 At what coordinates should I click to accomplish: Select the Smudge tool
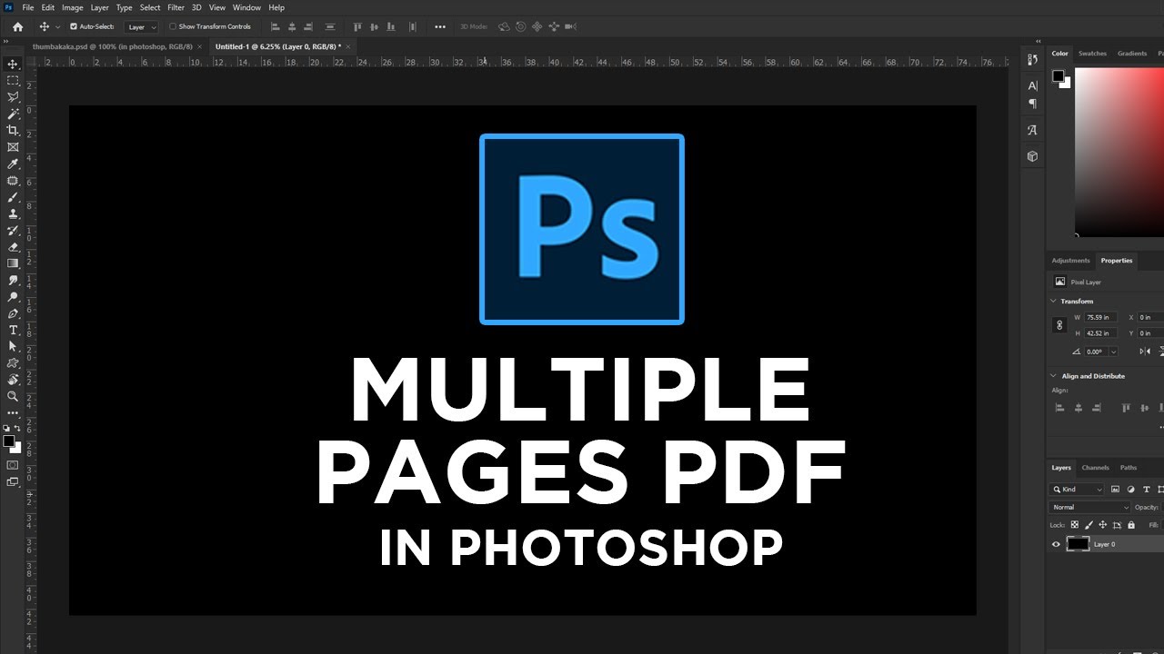13,280
